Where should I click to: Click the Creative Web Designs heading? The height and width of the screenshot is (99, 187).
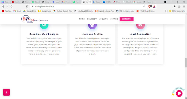coord(44,34)
